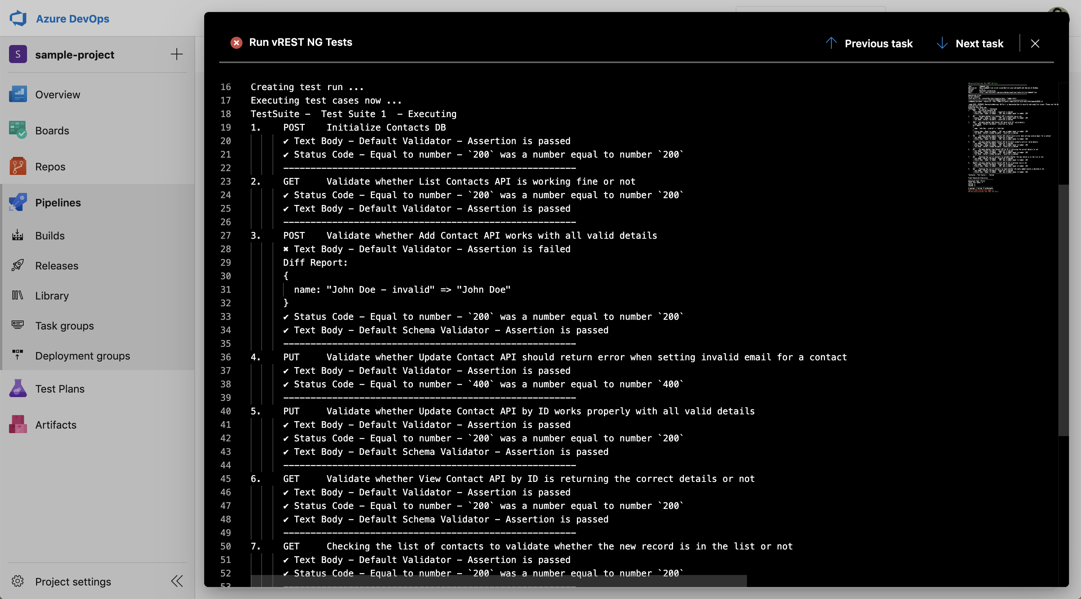Viewport: 1081px width, 599px height.
Task: Close the log panel with X
Action: [1035, 43]
